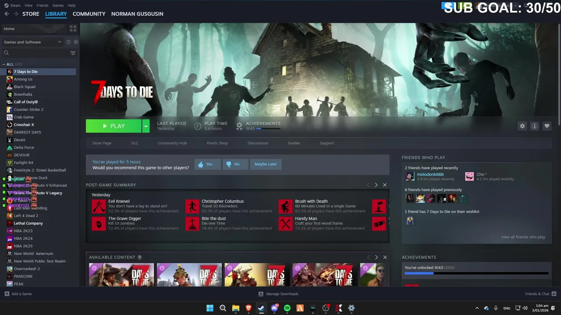Open advanced library filter options icon

[73, 53]
